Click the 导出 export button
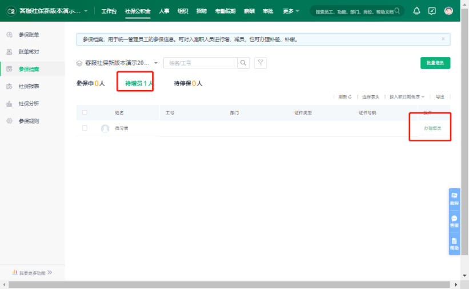 click(x=440, y=97)
